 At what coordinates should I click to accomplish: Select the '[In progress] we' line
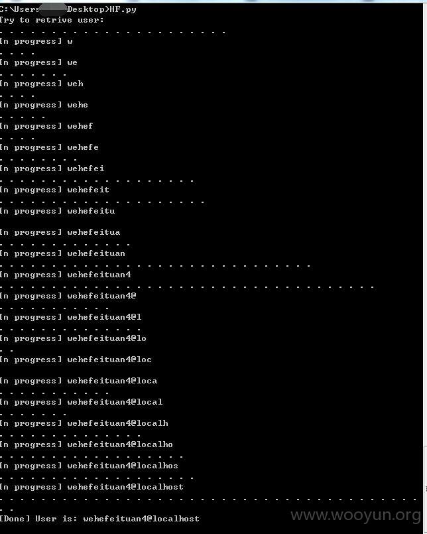(x=38, y=62)
